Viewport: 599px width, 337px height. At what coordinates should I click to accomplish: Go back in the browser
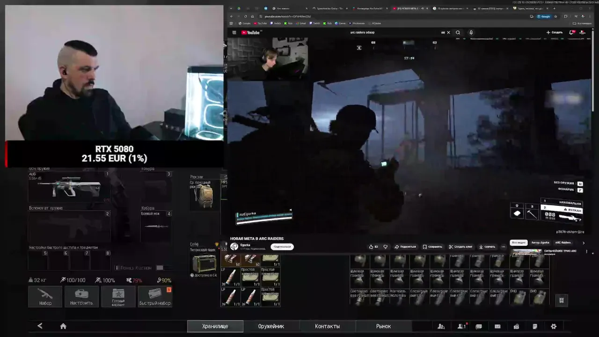pos(231,16)
